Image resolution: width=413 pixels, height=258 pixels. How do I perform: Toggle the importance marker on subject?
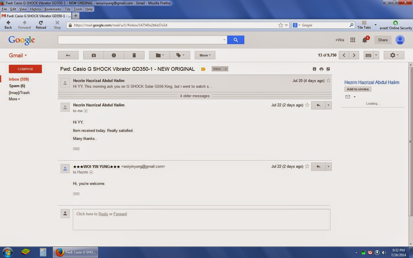[203, 69]
